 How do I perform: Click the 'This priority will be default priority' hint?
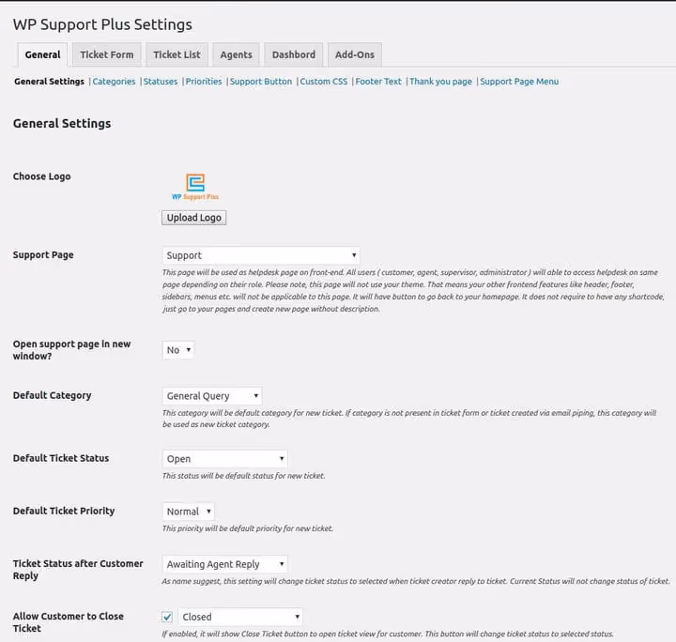248,528
